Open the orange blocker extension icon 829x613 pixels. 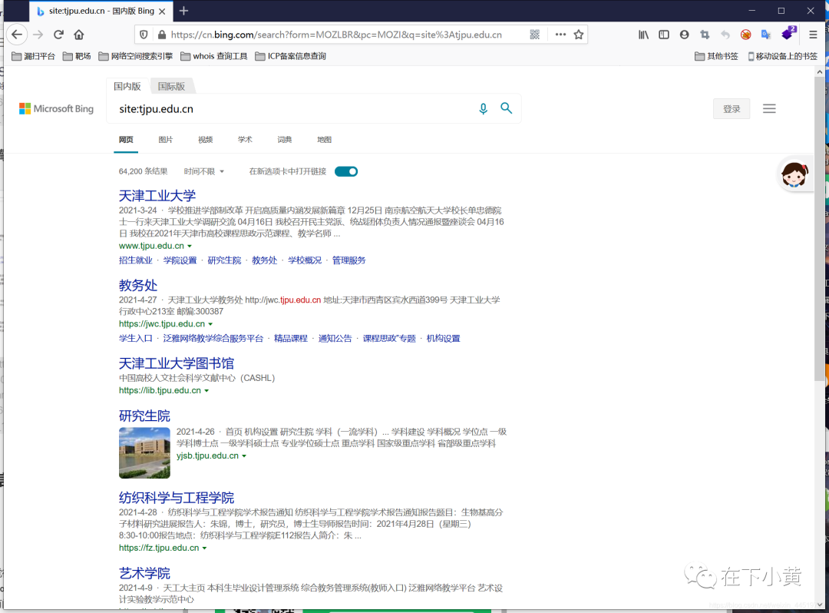click(746, 35)
